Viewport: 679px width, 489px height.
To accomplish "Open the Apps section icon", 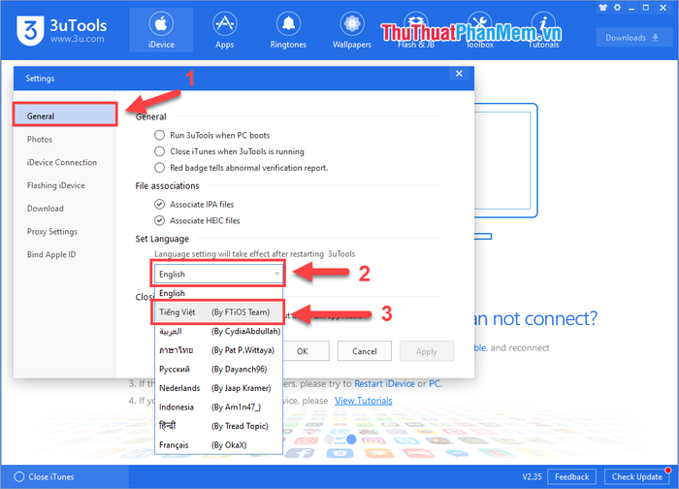I will pos(225,30).
